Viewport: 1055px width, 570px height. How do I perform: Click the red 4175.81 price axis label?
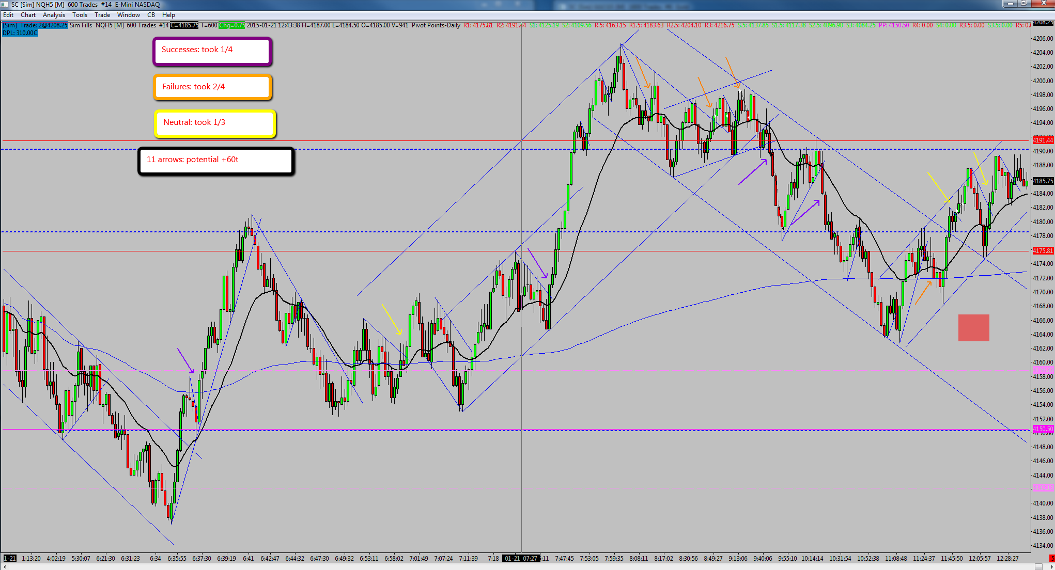[x=1043, y=251]
